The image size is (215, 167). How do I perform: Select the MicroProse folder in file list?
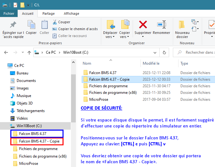(99, 100)
